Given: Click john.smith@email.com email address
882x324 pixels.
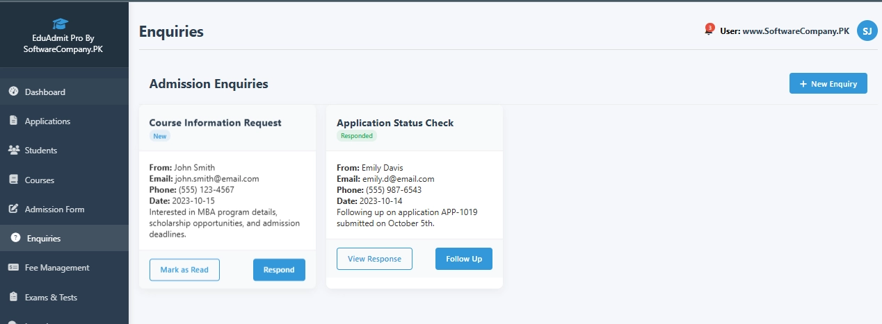Looking at the screenshot, I should tap(217, 178).
